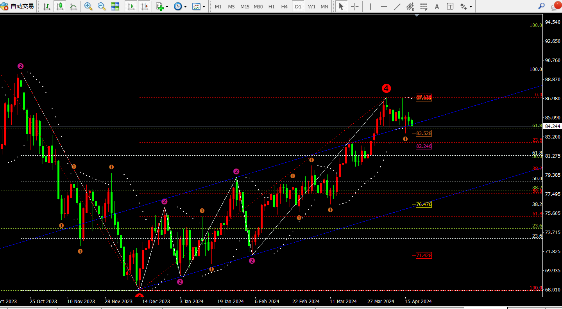562x309 pixels.
Task: Pick the trendline drawing tool
Action: tap(397, 6)
